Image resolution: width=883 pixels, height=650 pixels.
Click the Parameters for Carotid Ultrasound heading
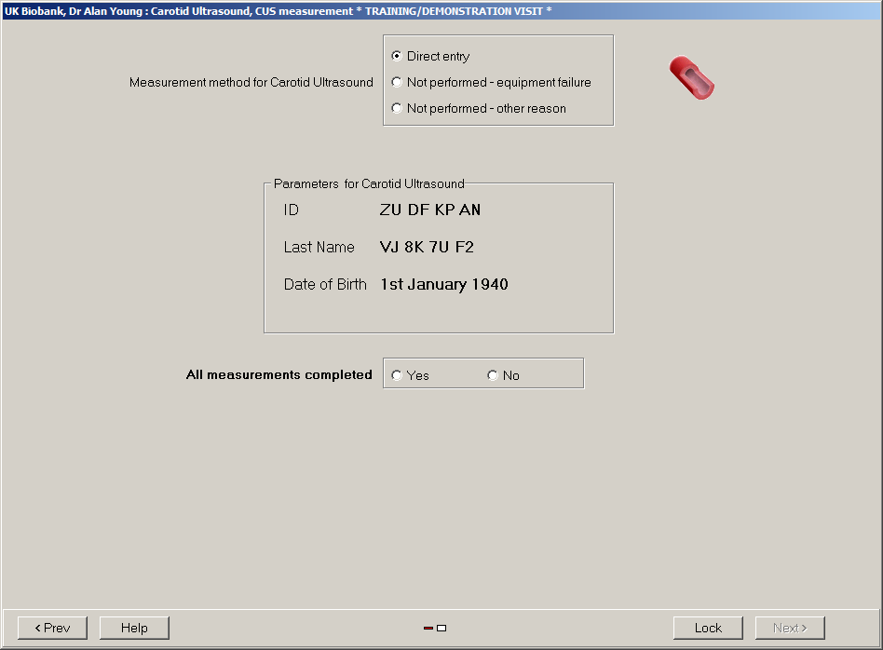click(369, 183)
